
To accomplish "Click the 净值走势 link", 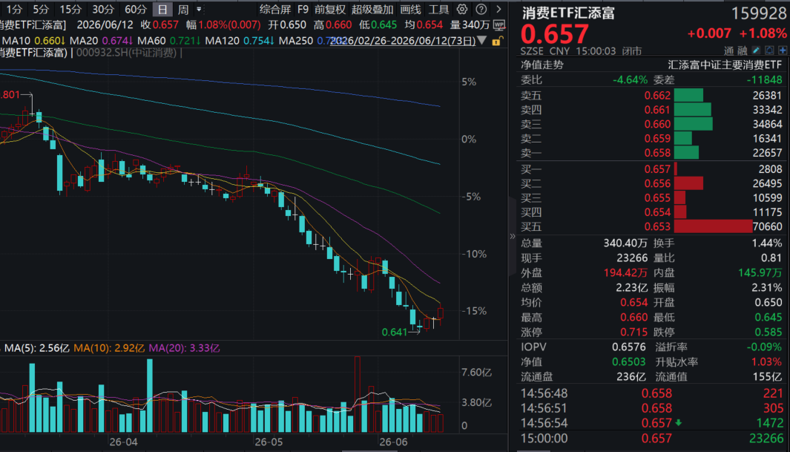I will click(x=542, y=65).
